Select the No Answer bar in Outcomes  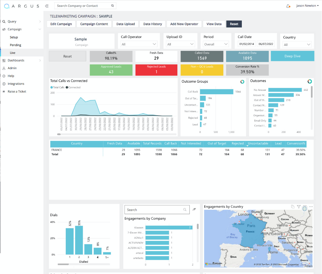[285, 90]
